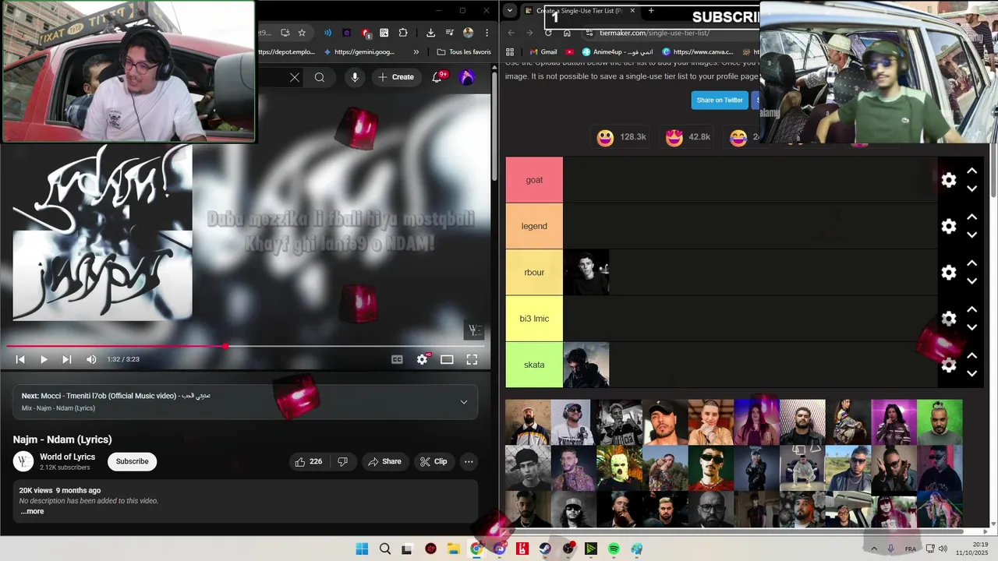Open the Anime4up bookmark

618,52
